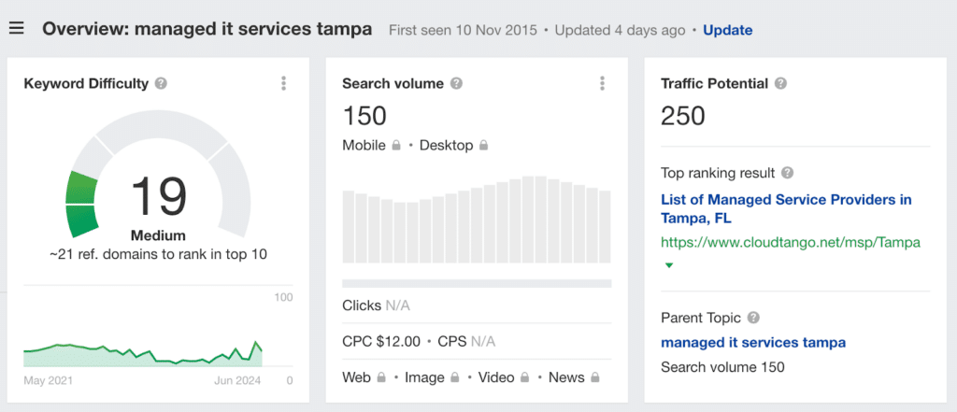Select the Video search type
Image resolution: width=957 pixels, height=412 pixels.
(x=496, y=377)
